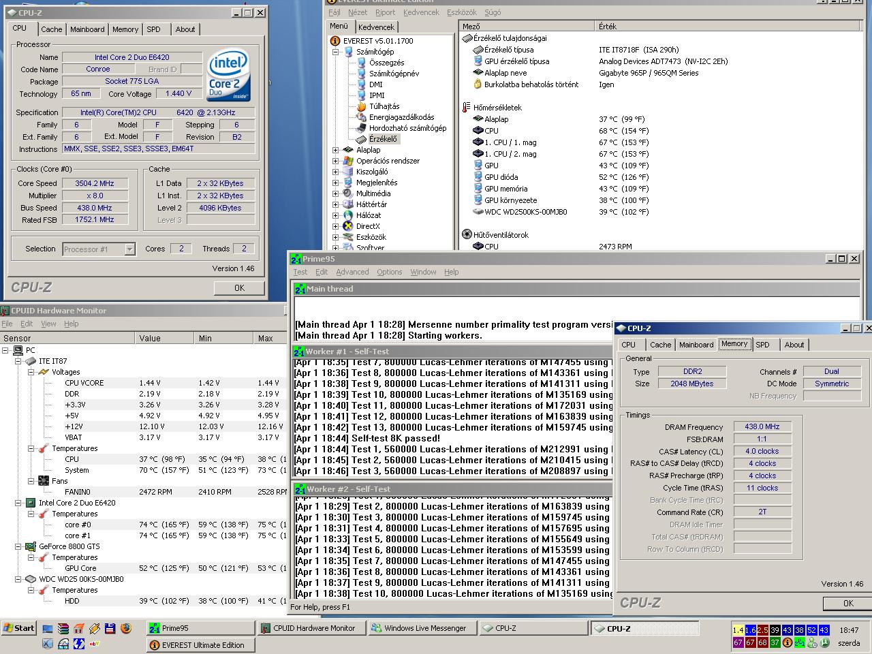Open SPD tab in Memory CPU-Z window
The height and width of the screenshot is (654, 872).
tap(763, 345)
